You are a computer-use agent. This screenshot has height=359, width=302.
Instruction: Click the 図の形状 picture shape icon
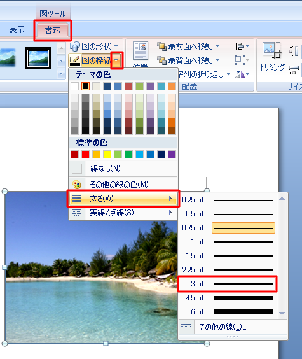[x=75, y=46]
